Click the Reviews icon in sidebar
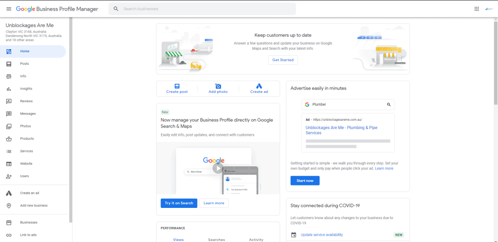Viewport: 498px width, 242px height. click(9, 101)
